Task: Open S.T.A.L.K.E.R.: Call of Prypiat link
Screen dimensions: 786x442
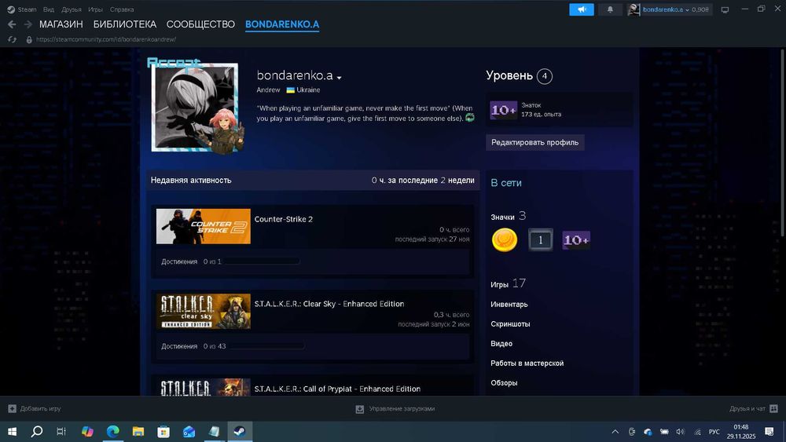Action: tap(337, 389)
